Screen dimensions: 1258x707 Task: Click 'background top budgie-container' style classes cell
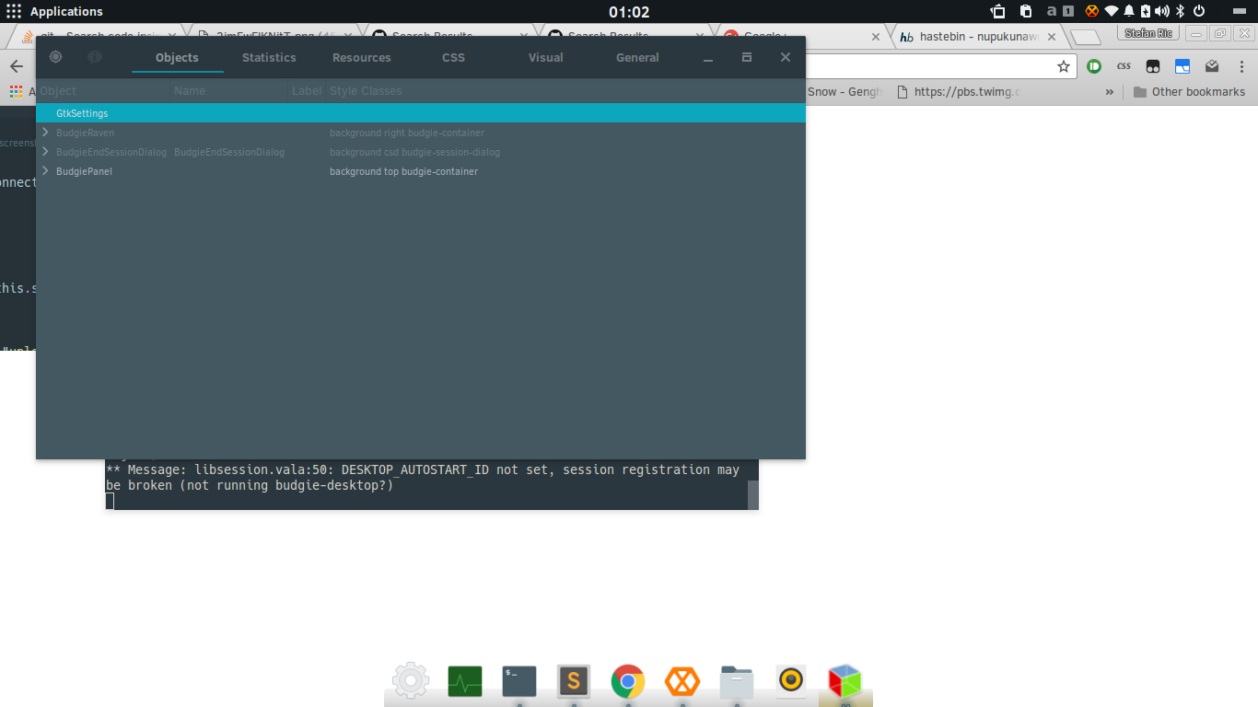pos(403,171)
